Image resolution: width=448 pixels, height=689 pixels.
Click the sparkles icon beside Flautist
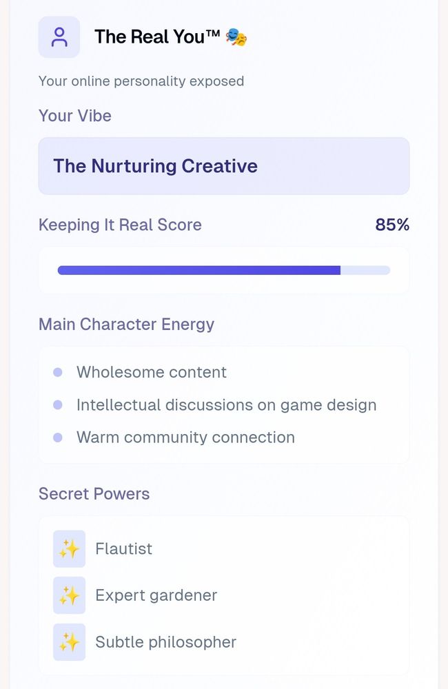coord(70,548)
